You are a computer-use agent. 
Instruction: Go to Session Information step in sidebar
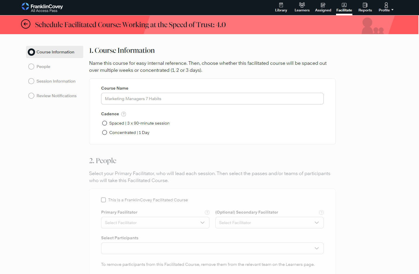coord(56,81)
